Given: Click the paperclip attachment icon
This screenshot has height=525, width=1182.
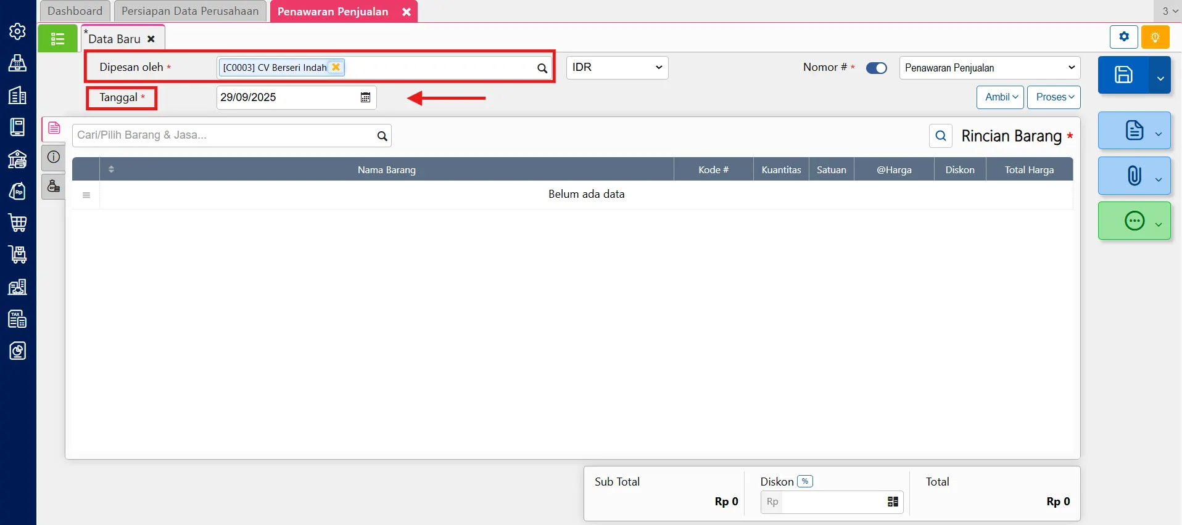Looking at the screenshot, I should tap(1134, 176).
